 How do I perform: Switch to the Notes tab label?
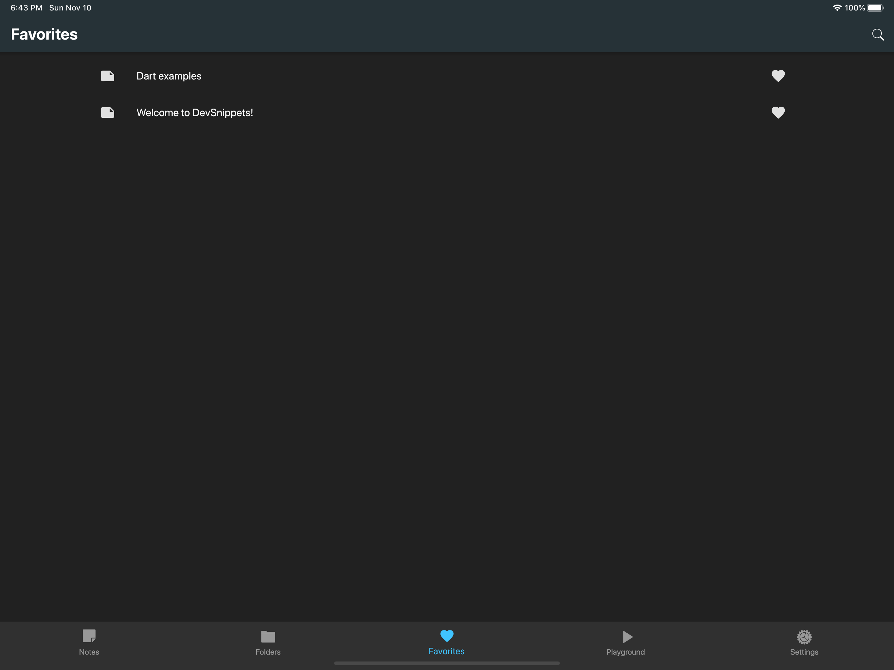tap(89, 652)
